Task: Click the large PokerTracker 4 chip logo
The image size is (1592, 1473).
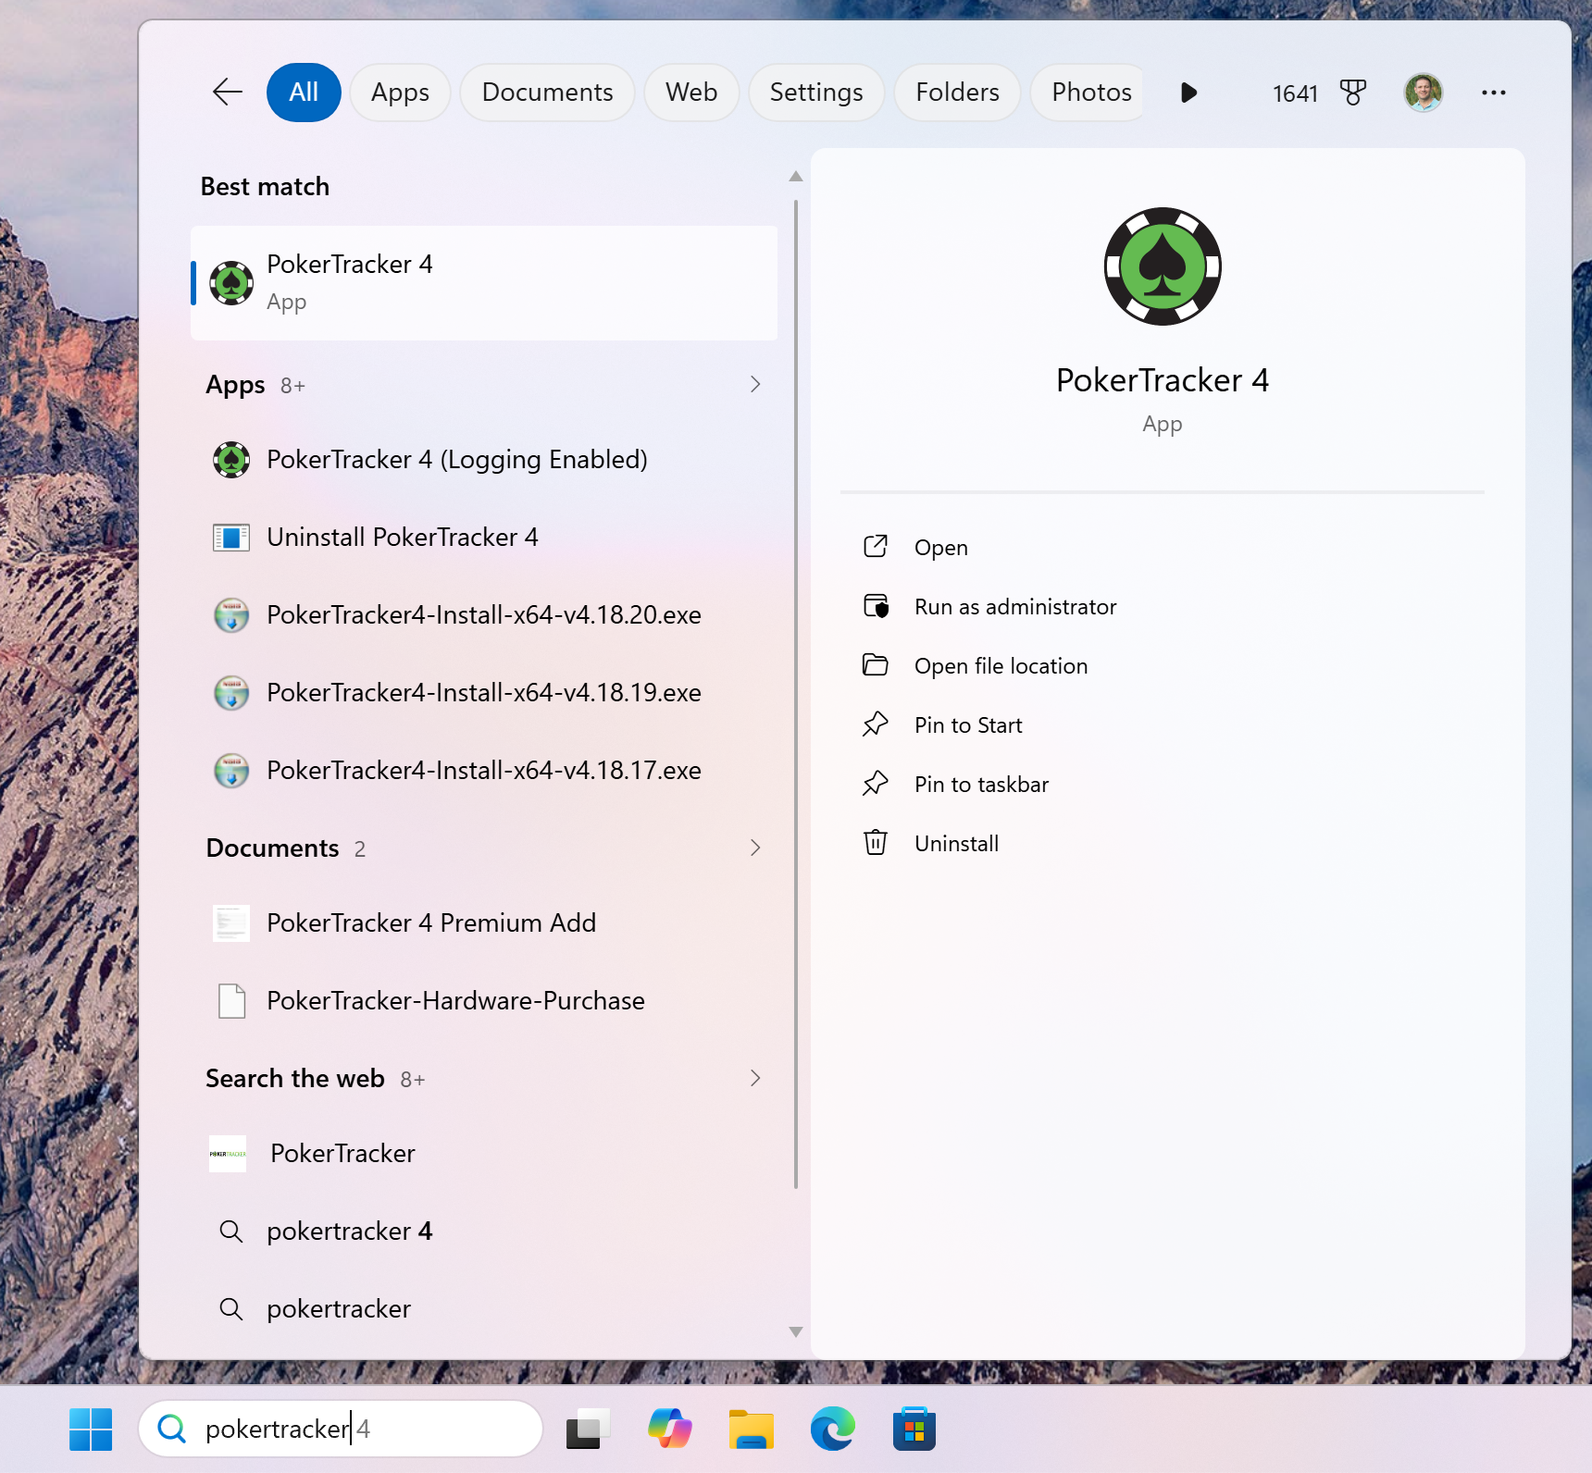Action: tap(1163, 266)
